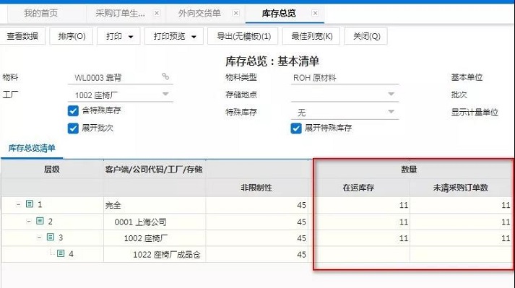The width and height of the screenshot is (515, 288).
Task: Click the 导出(无模板)(1) button
Action: (243, 36)
